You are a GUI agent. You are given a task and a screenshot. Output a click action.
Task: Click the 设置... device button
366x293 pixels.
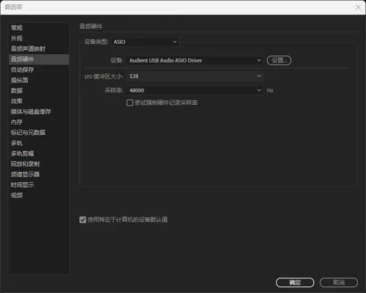click(279, 60)
